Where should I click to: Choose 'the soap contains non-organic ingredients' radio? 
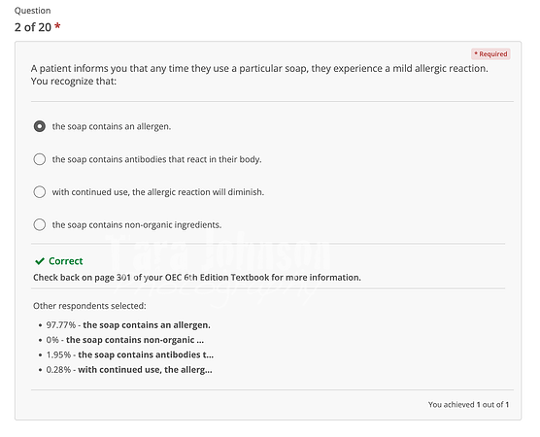40,224
